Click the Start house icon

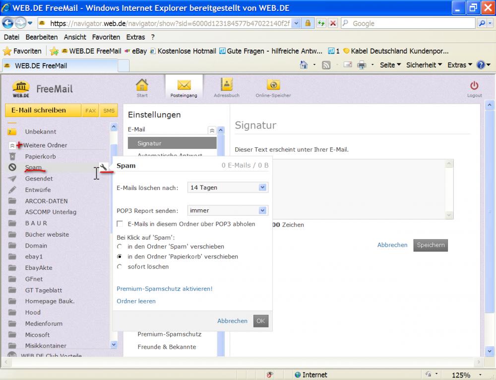[x=142, y=85]
